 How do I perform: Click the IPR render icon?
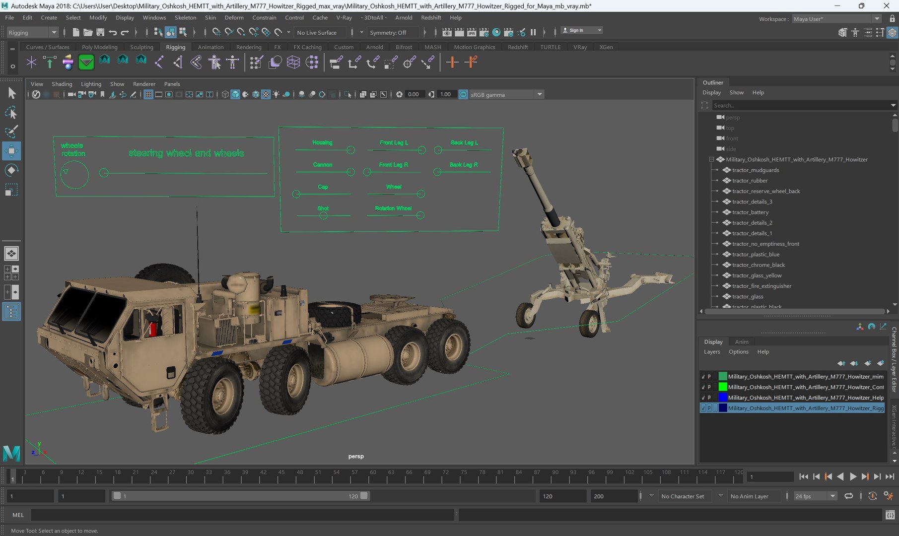[472, 32]
